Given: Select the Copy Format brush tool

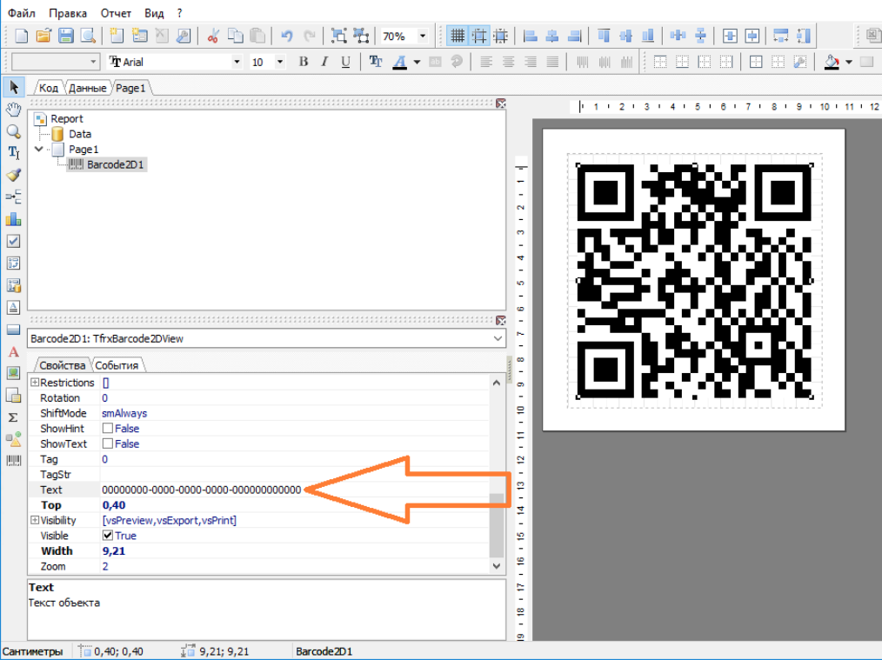Looking at the screenshot, I should click(x=14, y=175).
